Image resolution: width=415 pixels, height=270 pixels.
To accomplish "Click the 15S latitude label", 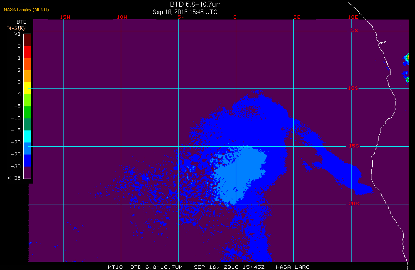I will [x=354, y=146].
